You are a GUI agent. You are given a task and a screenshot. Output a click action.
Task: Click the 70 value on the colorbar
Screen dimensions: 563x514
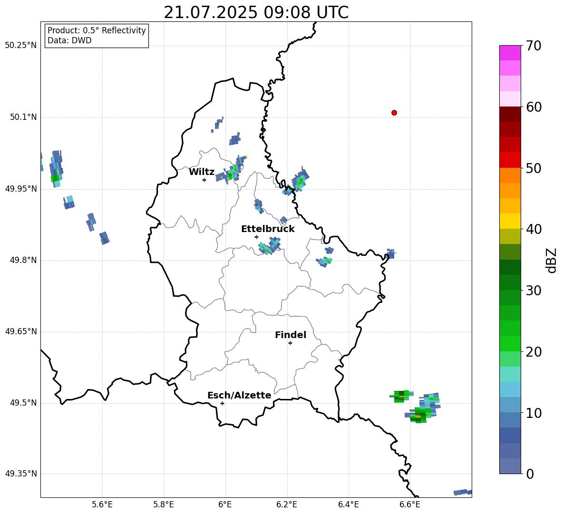(534, 46)
